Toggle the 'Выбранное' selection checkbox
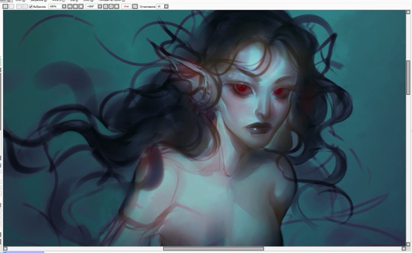The width and height of the screenshot is (412, 253). 31,7
